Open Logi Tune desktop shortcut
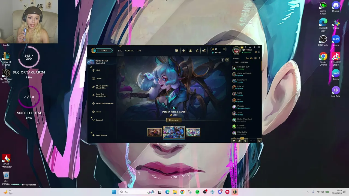349x196 pixels. pyautogui.click(x=336, y=92)
